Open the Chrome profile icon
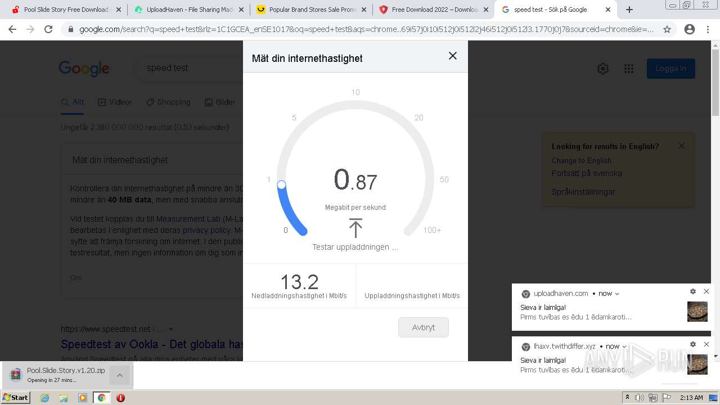Screen dimensions: 720x405 pyautogui.click(x=690, y=29)
